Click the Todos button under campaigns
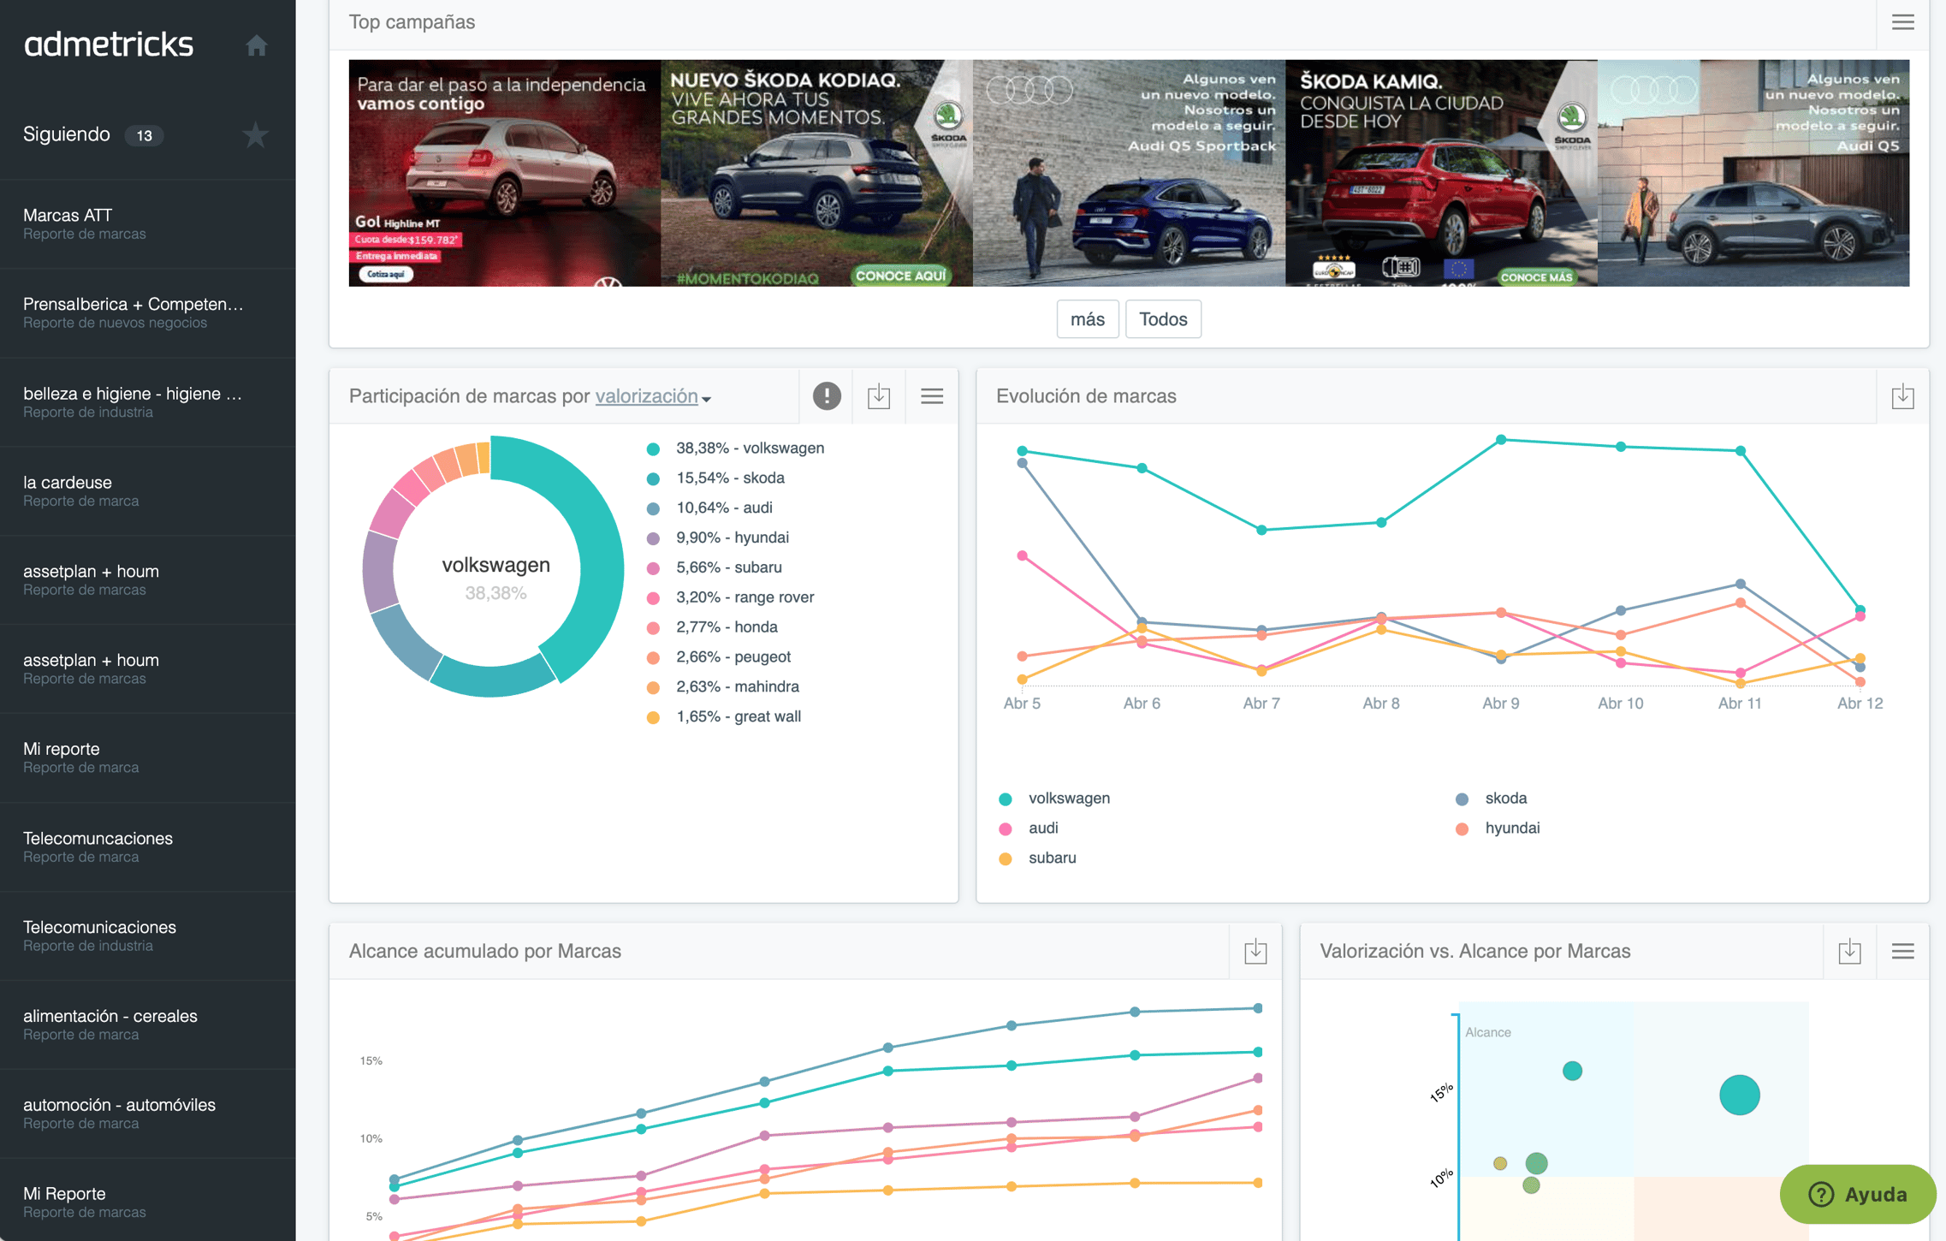Image resolution: width=1946 pixels, height=1241 pixels. coord(1162,319)
